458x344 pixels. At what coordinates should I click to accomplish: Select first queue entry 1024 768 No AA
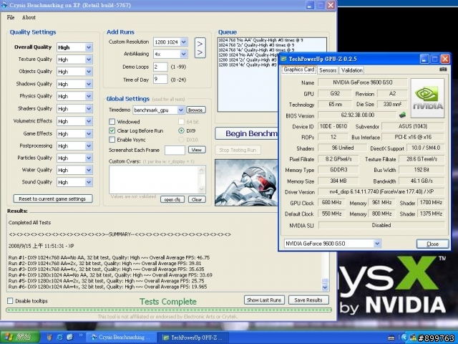click(x=260, y=40)
